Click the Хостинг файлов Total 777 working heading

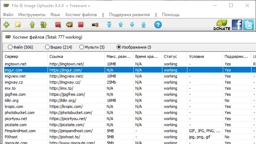tap(47, 37)
